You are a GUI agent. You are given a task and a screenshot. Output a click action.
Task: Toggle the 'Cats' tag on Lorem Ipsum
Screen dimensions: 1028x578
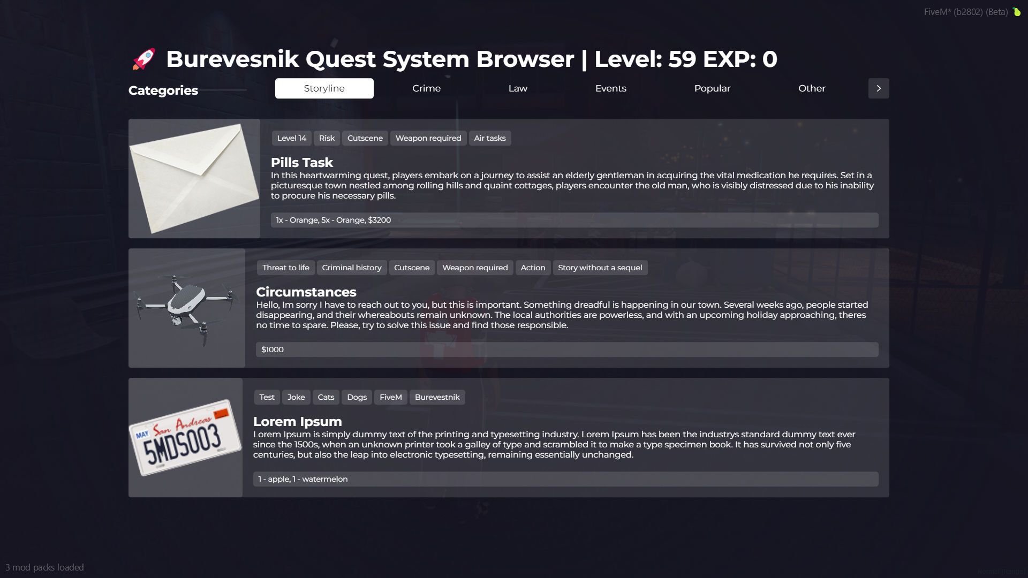point(326,397)
